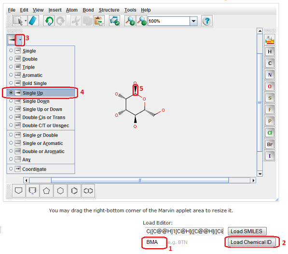Open the 100% zoom level dropdown

193,21
